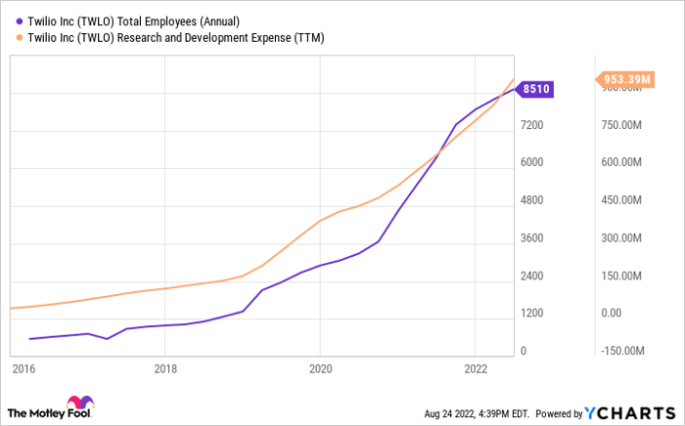Click the 6000 employees axis tick
The height and width of the screenshot is (426, 685).
[x=531, y=162]
